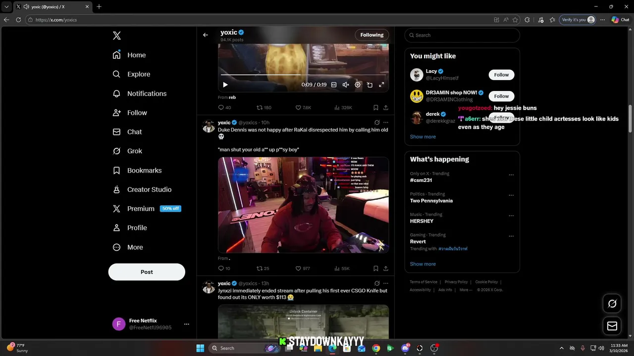
Task: Open Google Chrome from the taskbar
Action: (x=376, y=348)
